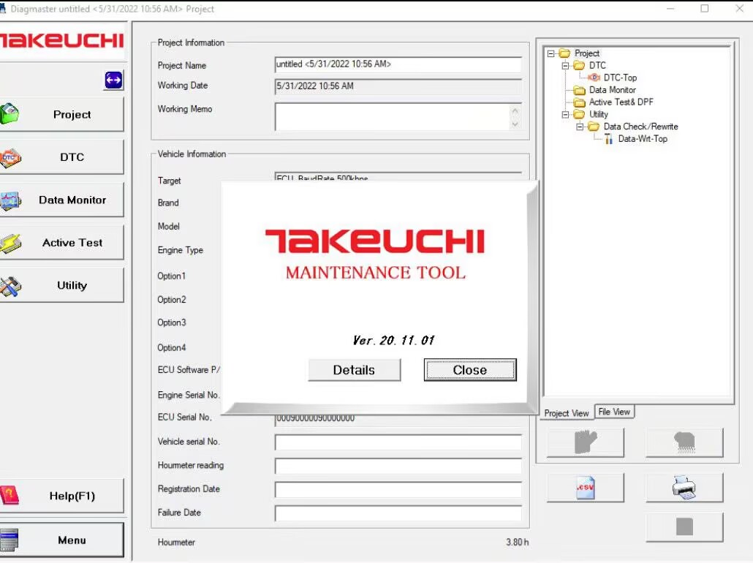This screenshot has width=753, height=563.
Task: Collapse the DTC folder in tree
Action: coord(565,66)
